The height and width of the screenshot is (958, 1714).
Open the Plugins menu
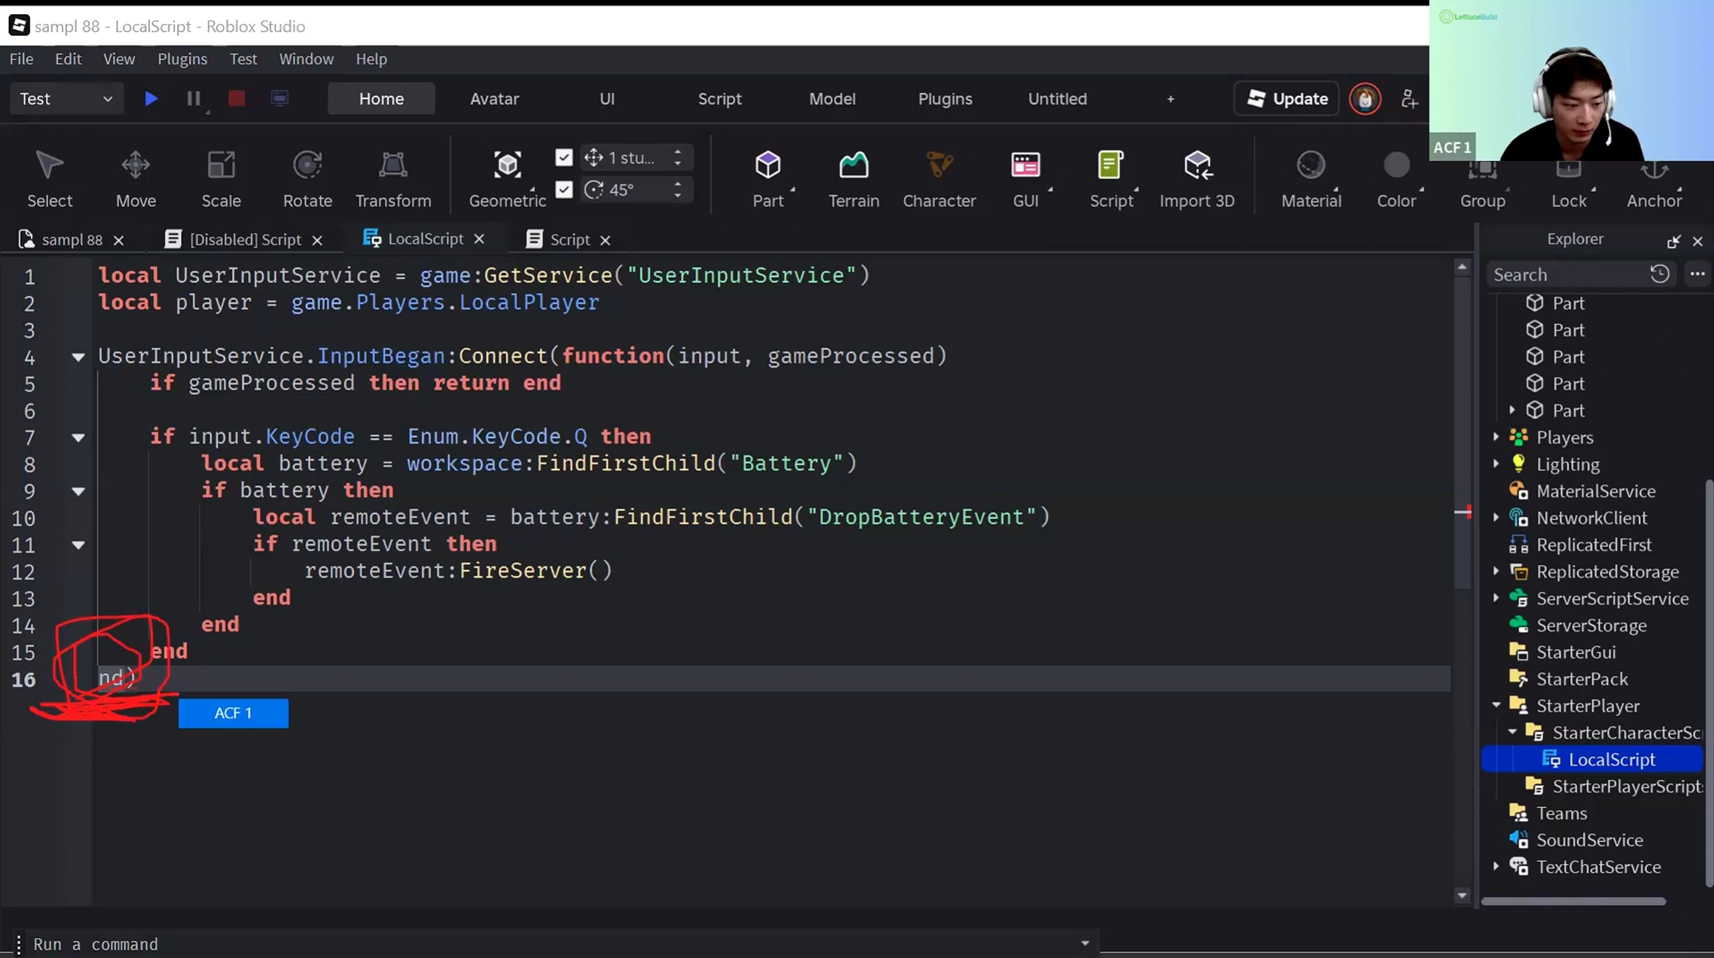(x=182, y=59)
